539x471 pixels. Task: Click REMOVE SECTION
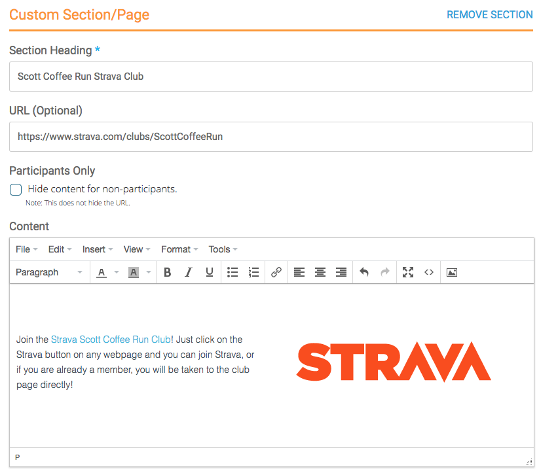point(489,14)
